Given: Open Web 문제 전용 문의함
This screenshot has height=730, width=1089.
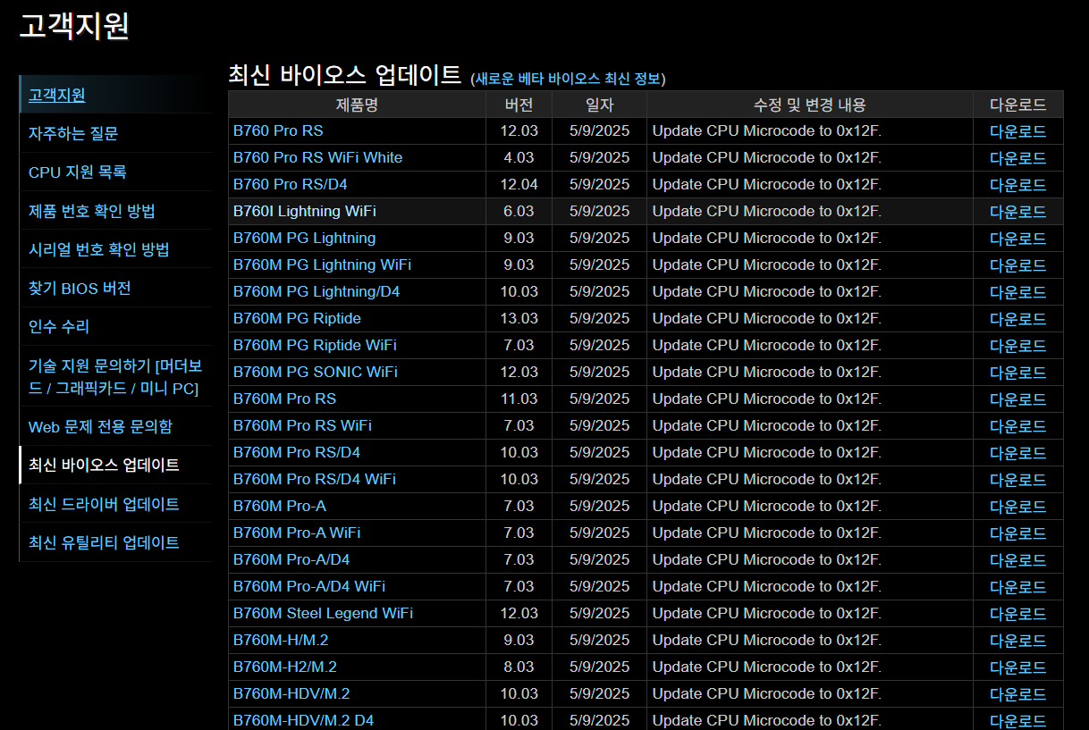Looking at the screenshot, I should 100,427.
